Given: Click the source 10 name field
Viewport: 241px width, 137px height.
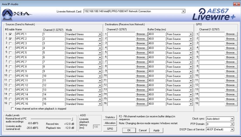Looking at the screenshot, I should coord(28,76).
